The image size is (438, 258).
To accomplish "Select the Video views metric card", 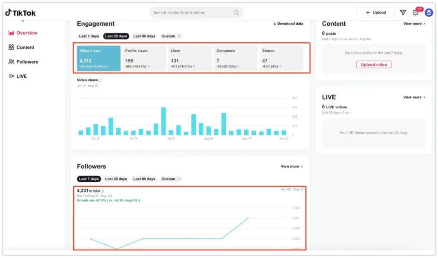I will pyautogui.click(x=99, y=58).
